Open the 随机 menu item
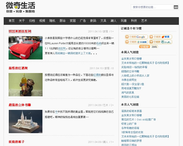This screenshot has height=146, width=183. click(52, 21)
